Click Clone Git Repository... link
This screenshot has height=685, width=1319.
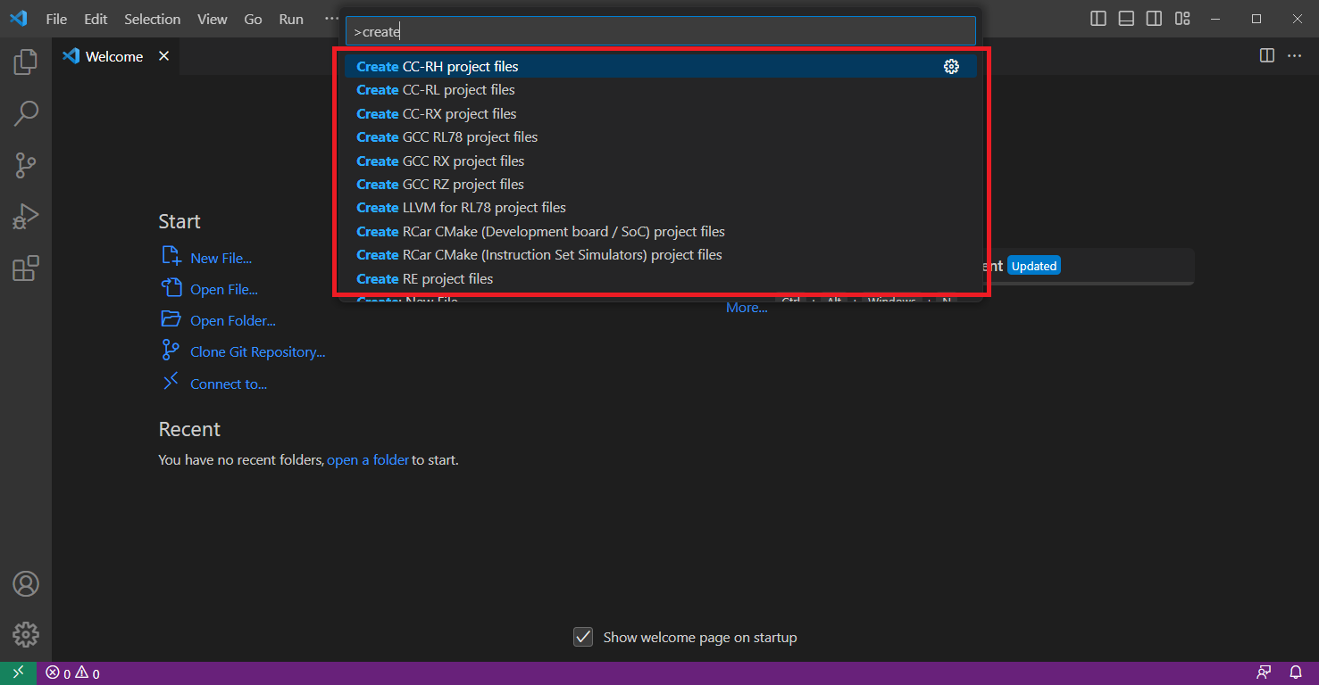pyautogui.click(x=258, y=351)
